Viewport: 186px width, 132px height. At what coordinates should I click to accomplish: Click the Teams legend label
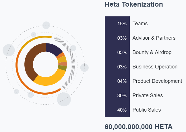coord(140,24)
